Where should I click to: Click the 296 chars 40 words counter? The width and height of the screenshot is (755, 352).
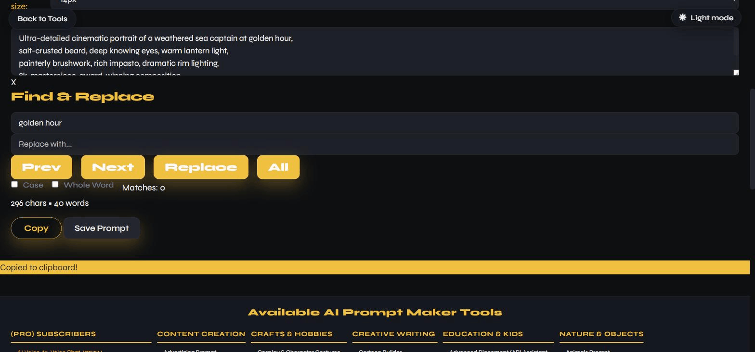coord(50,203)
